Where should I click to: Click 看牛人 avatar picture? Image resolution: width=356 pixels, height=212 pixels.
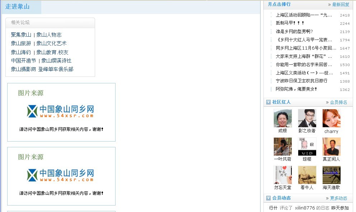coord(307,175)
